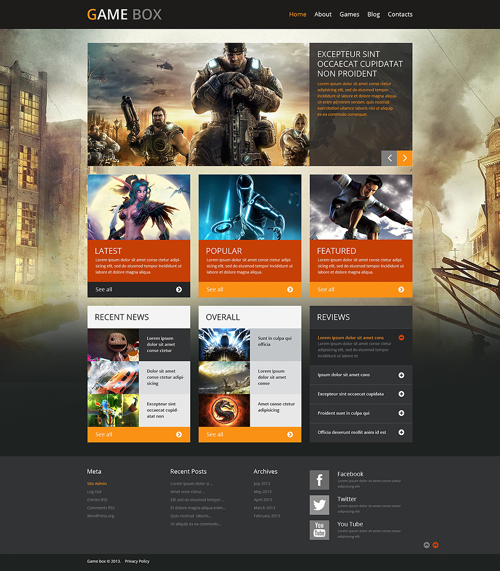This screenshot has height=571, width=500.
Task: Click the You Tube heading text
Action: pos(350,524)
